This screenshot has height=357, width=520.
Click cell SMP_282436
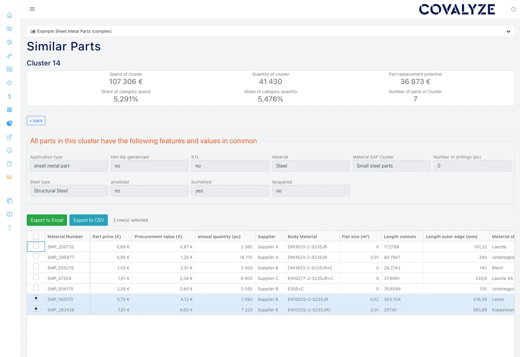tap(67, 310)
